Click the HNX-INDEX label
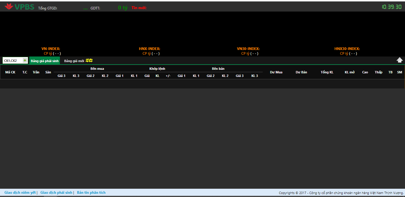Screen dimensions: 405x197 click(149, 49)
